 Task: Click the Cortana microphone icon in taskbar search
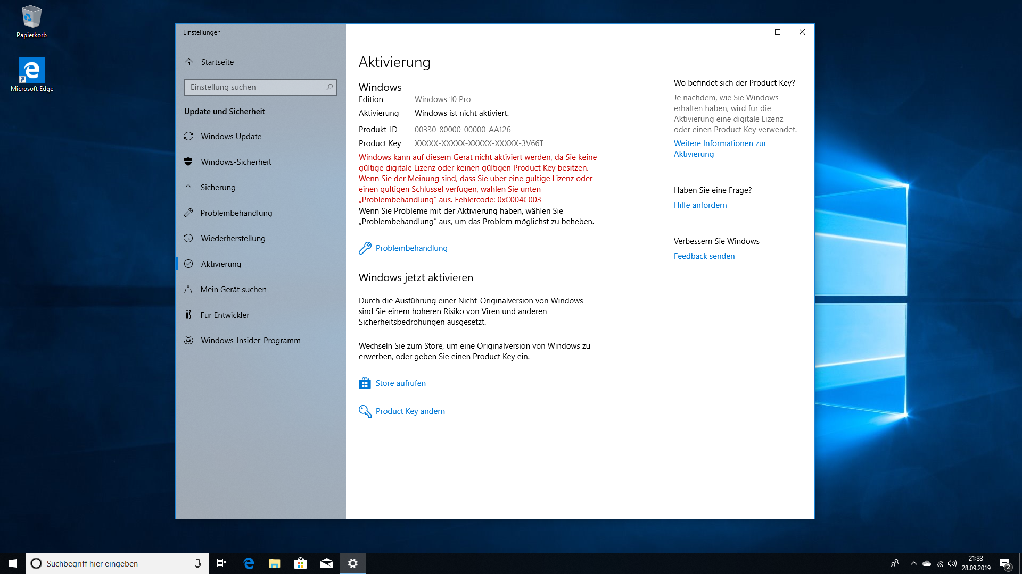[x=197, y=563]
